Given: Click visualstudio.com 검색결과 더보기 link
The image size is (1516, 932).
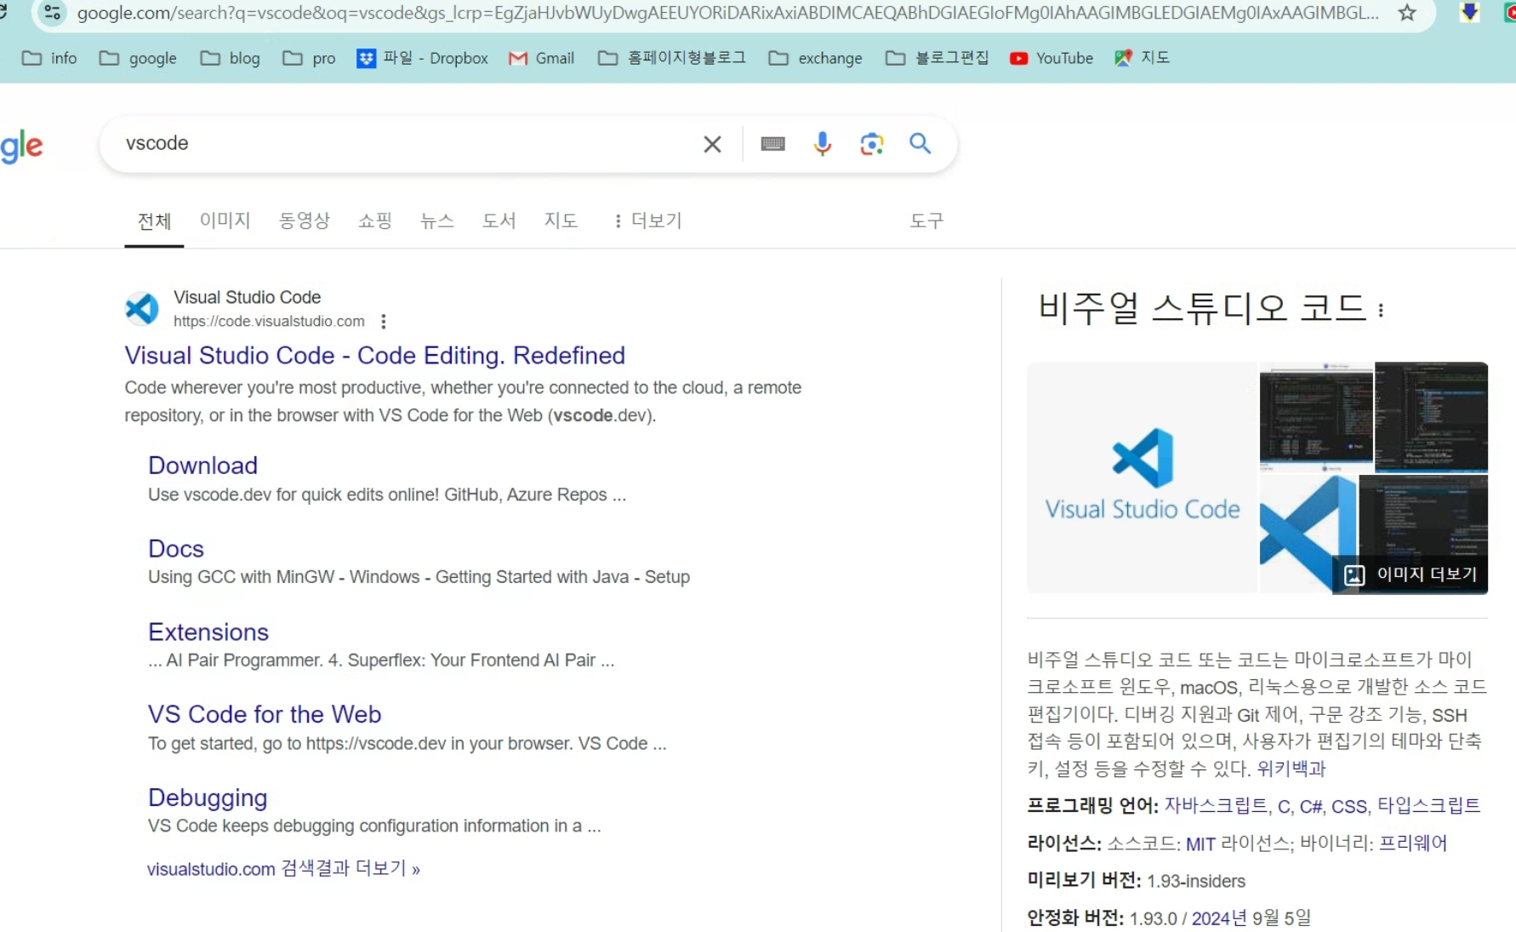Looking at the screenshot, I should [283, 869].
